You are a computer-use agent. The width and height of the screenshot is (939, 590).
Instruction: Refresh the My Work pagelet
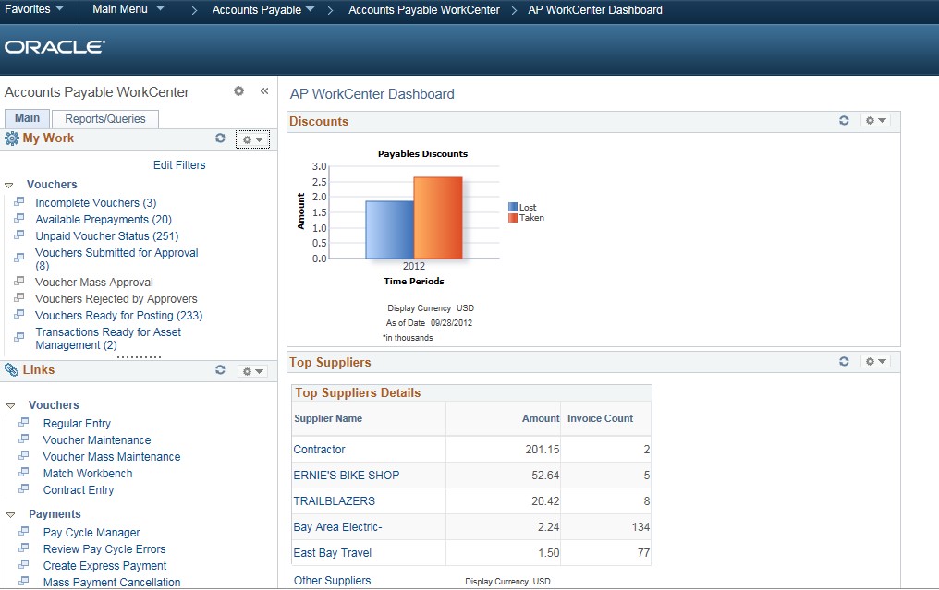[x=220, y=138]
